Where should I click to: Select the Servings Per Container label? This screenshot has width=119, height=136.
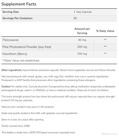(x=18, y=18)
